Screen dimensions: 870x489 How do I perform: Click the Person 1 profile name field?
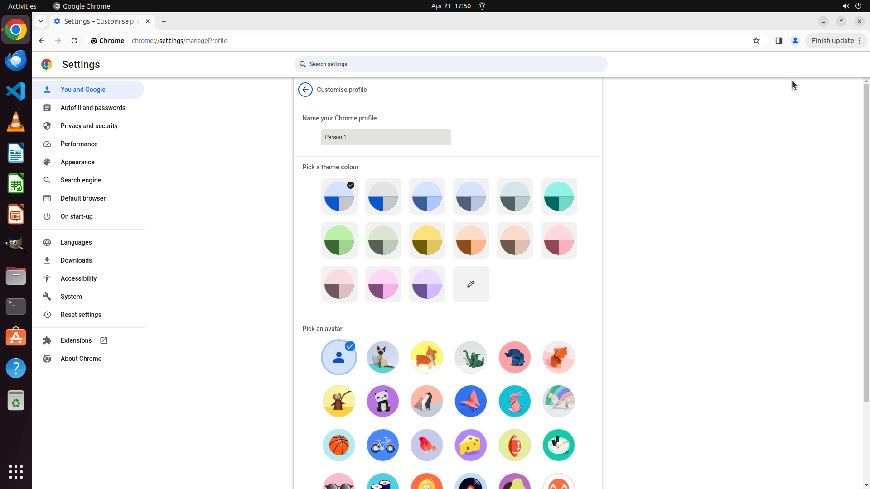pos(386,137)
